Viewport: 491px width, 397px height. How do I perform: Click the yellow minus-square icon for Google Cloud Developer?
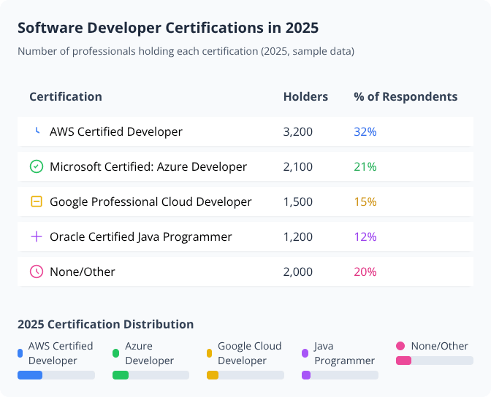[37, 201]
